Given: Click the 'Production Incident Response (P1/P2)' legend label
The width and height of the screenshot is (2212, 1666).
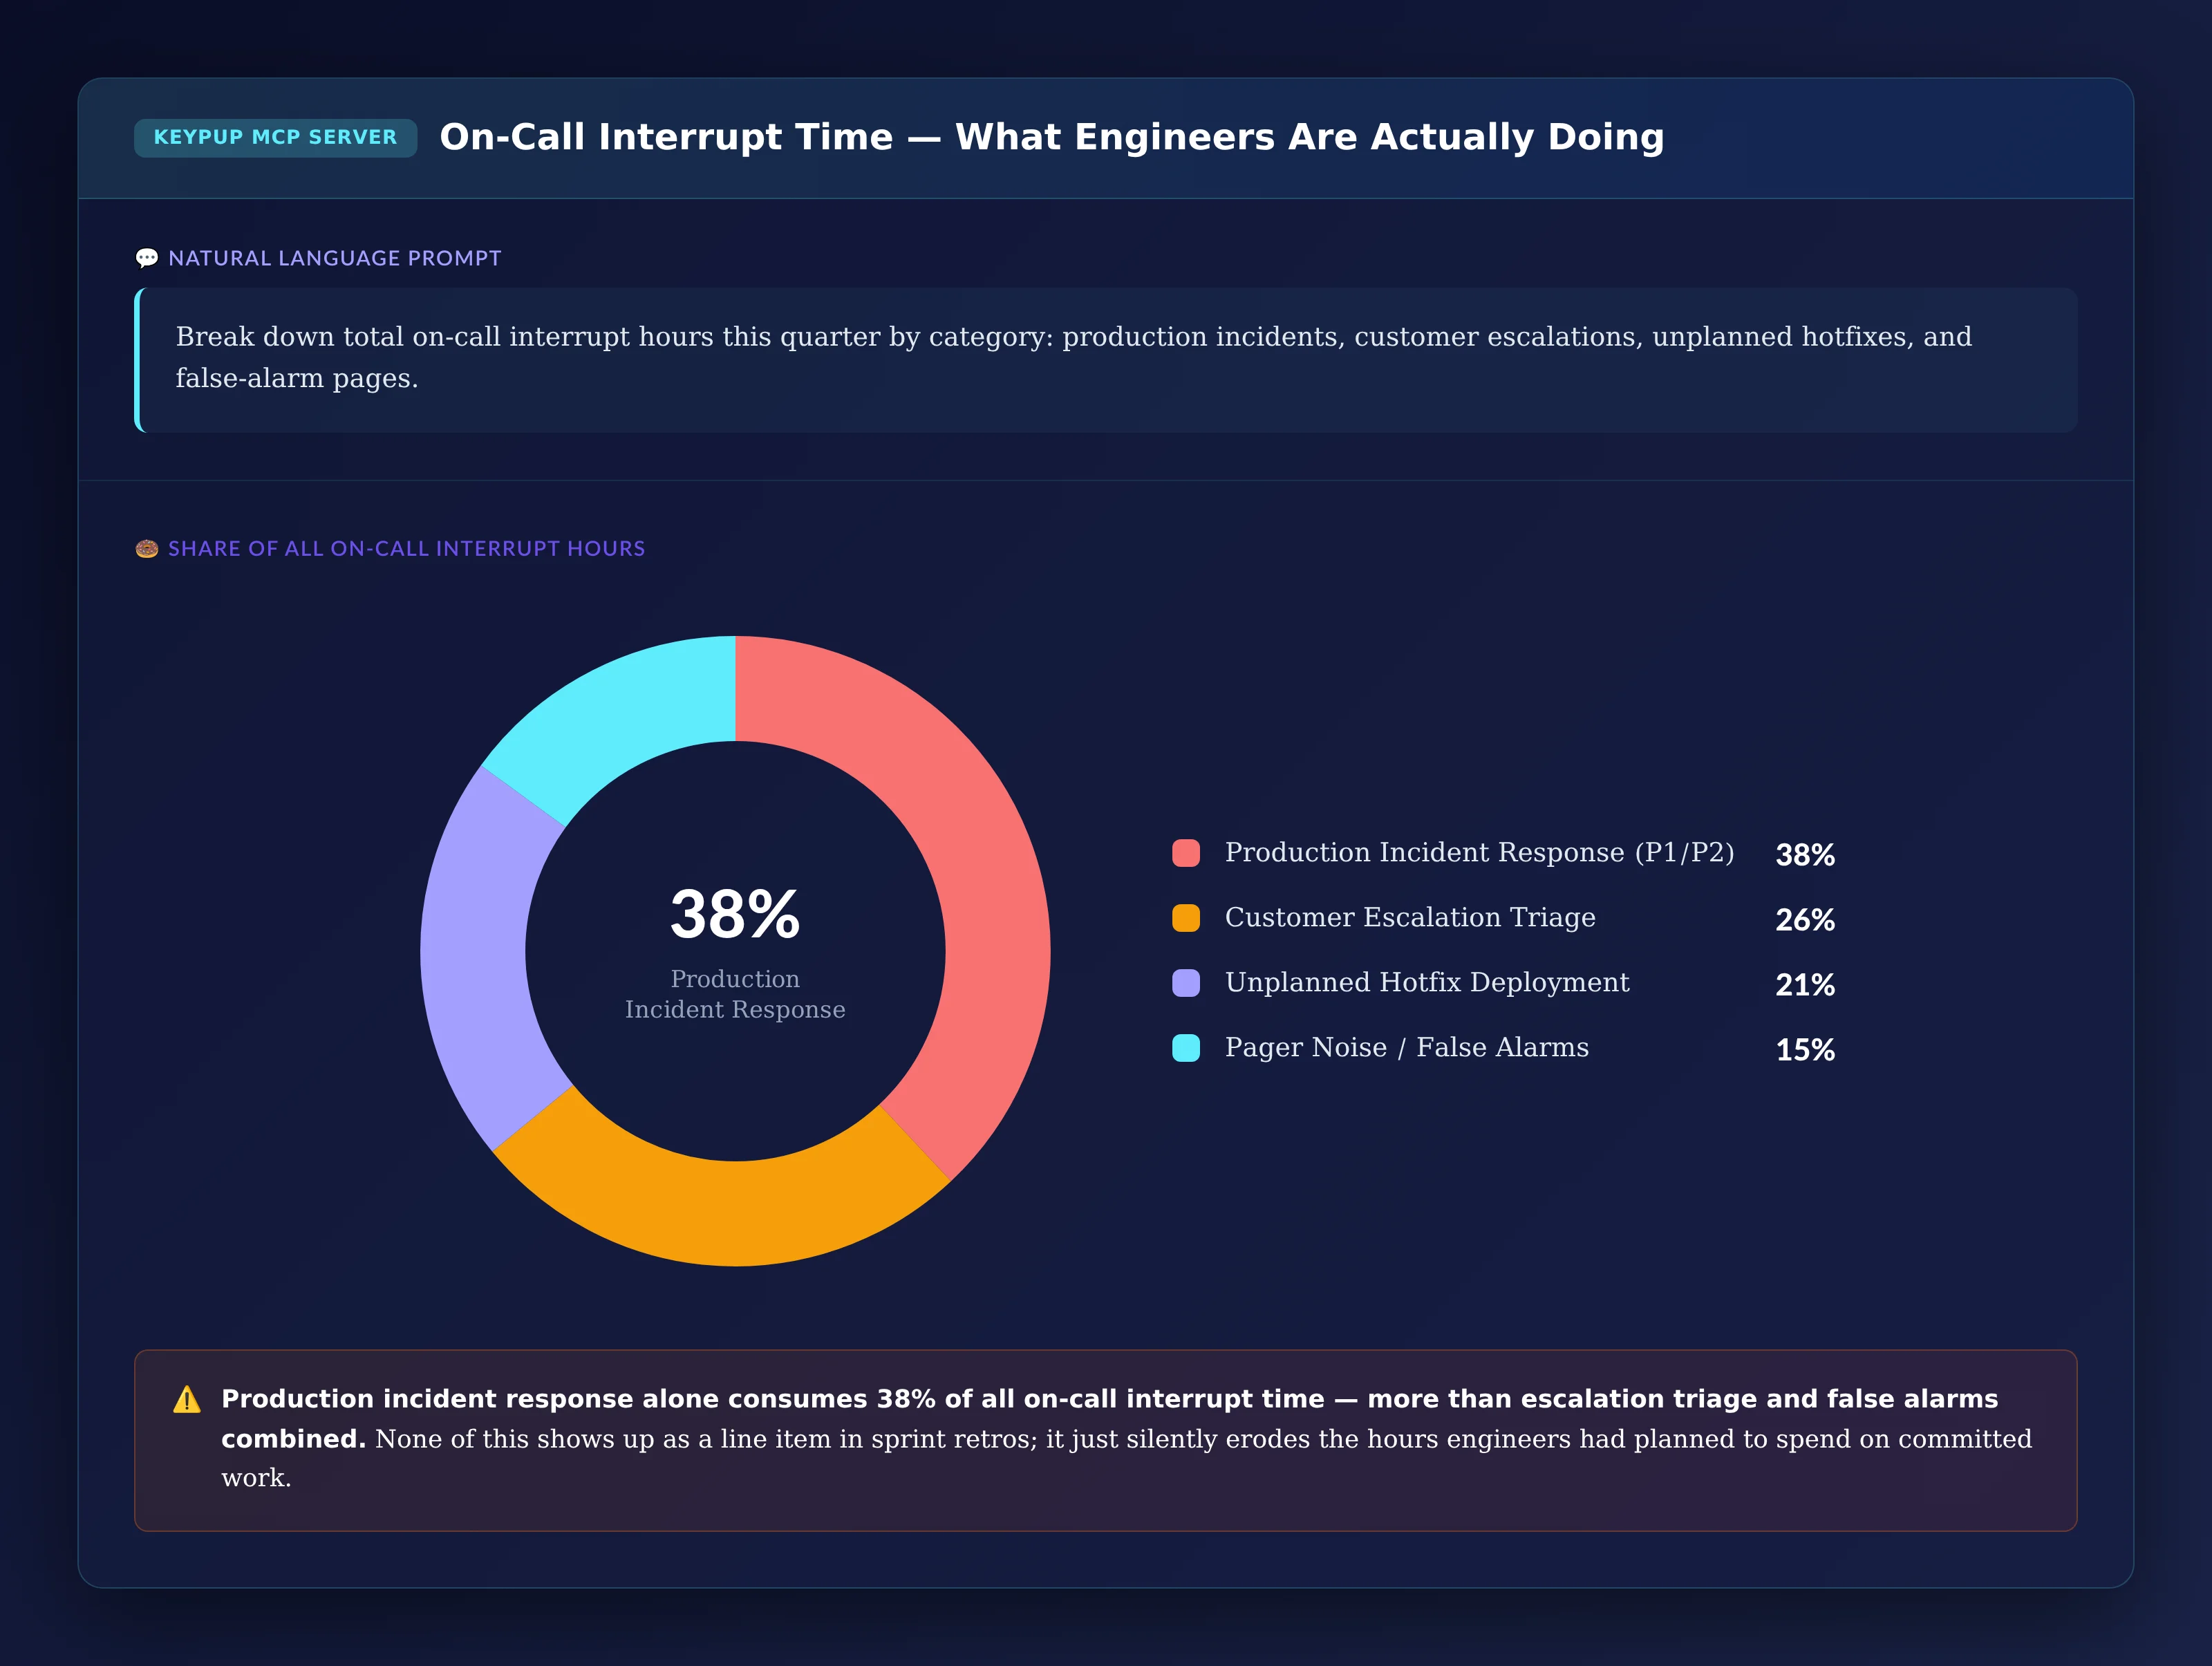Looking at the screenshot, I should click(1479, 852).
